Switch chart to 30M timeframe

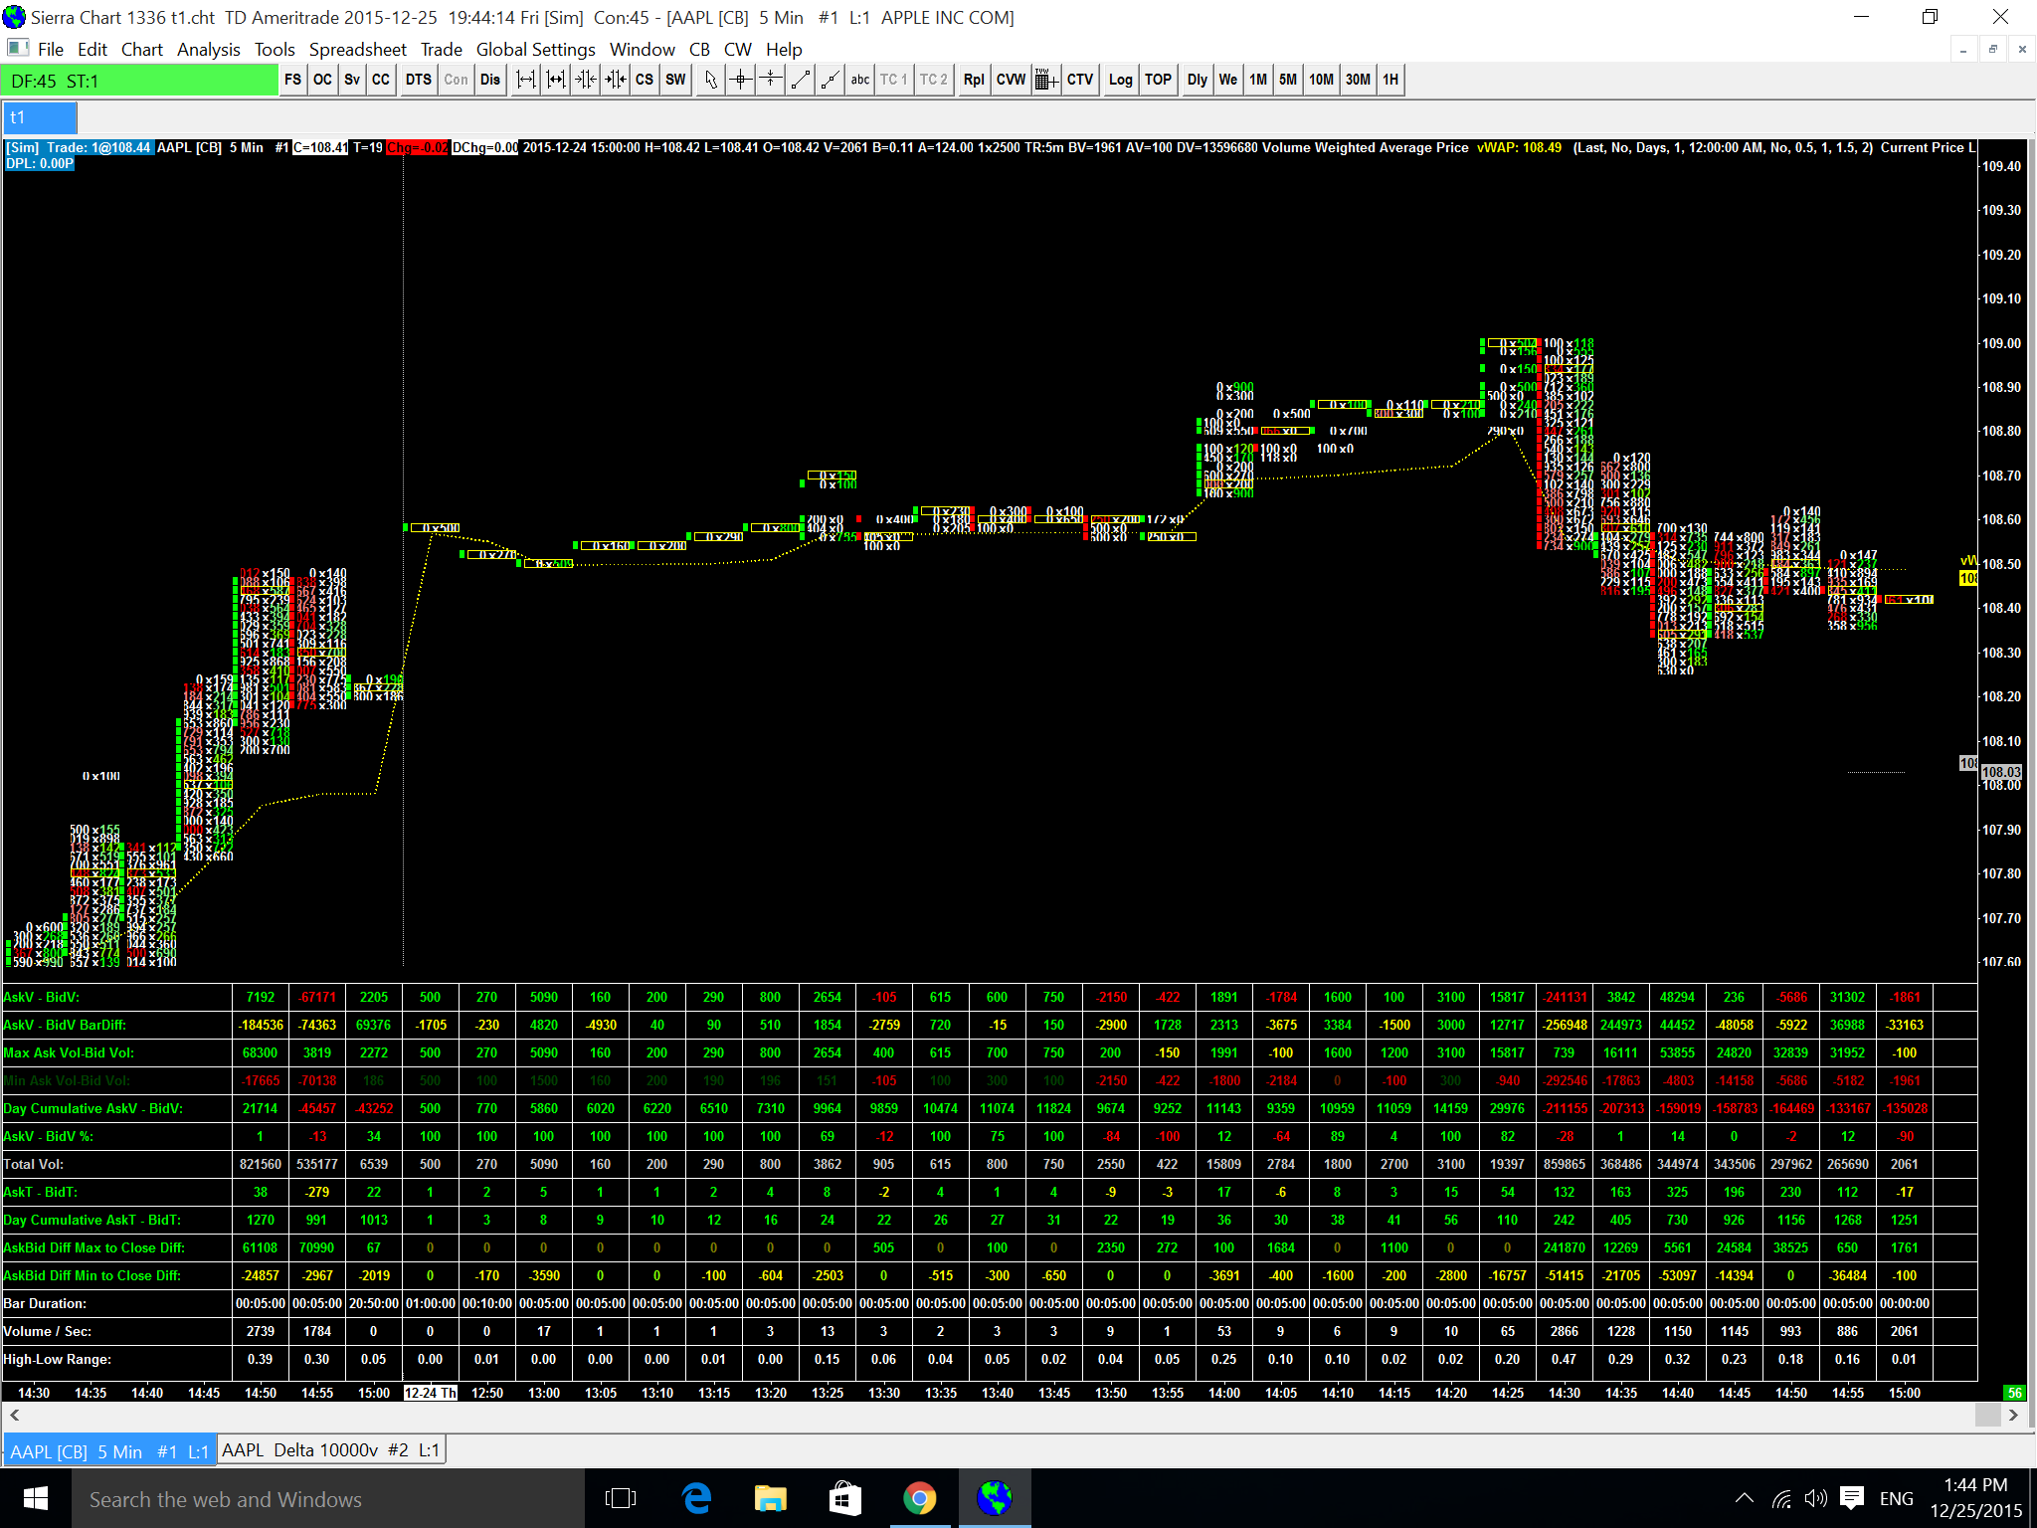[1358, 81]
